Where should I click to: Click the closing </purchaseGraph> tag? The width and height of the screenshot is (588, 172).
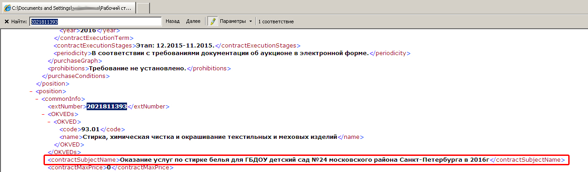[75, 61]
